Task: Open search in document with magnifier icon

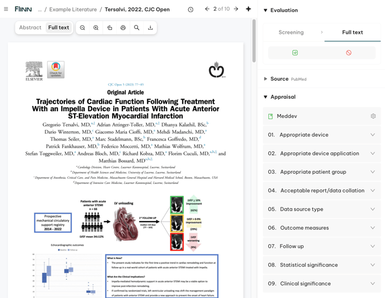Action: click(137, 28)
